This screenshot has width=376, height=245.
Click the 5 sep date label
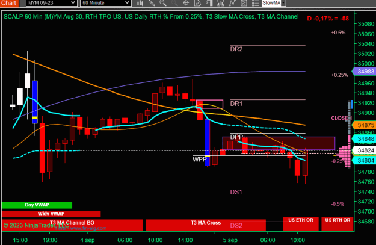(230, 240)
